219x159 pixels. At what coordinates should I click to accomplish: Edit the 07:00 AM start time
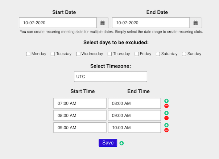coord(80,103)
